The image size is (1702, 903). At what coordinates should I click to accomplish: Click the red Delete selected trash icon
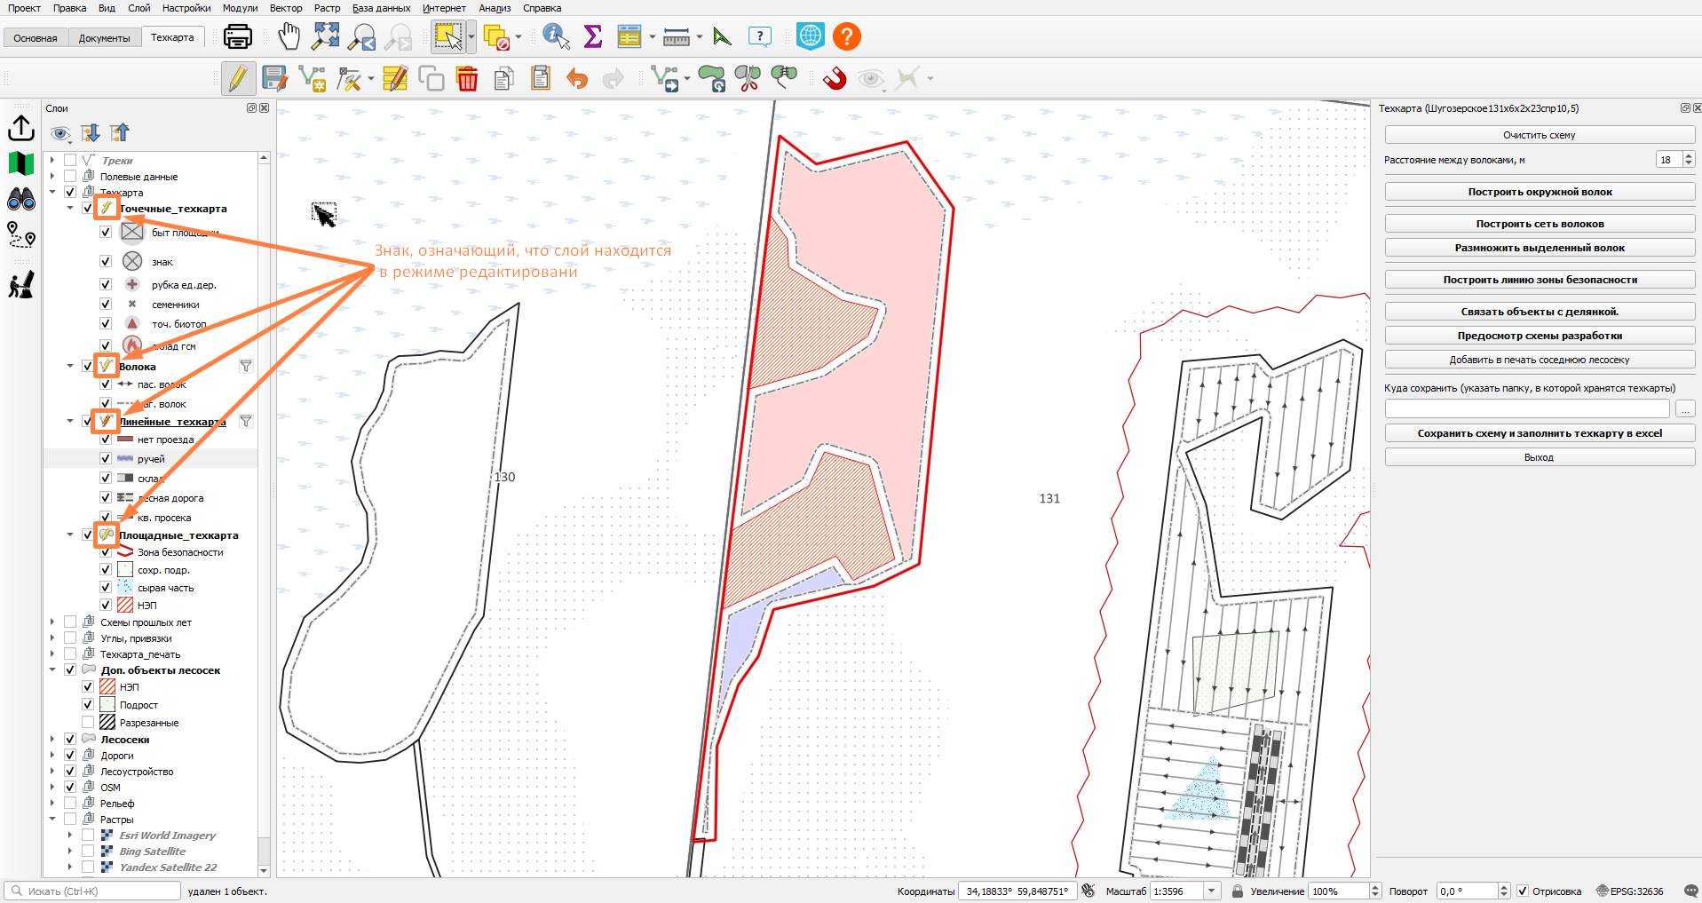pyautogui.click(x=467, y=79)
